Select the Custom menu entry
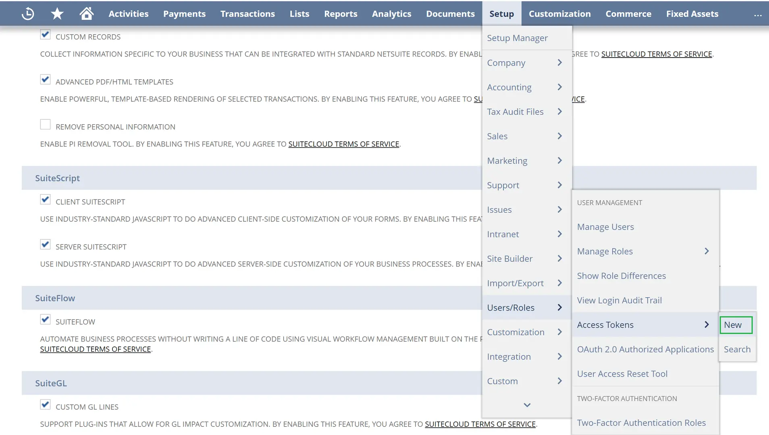 coord(527,381)
